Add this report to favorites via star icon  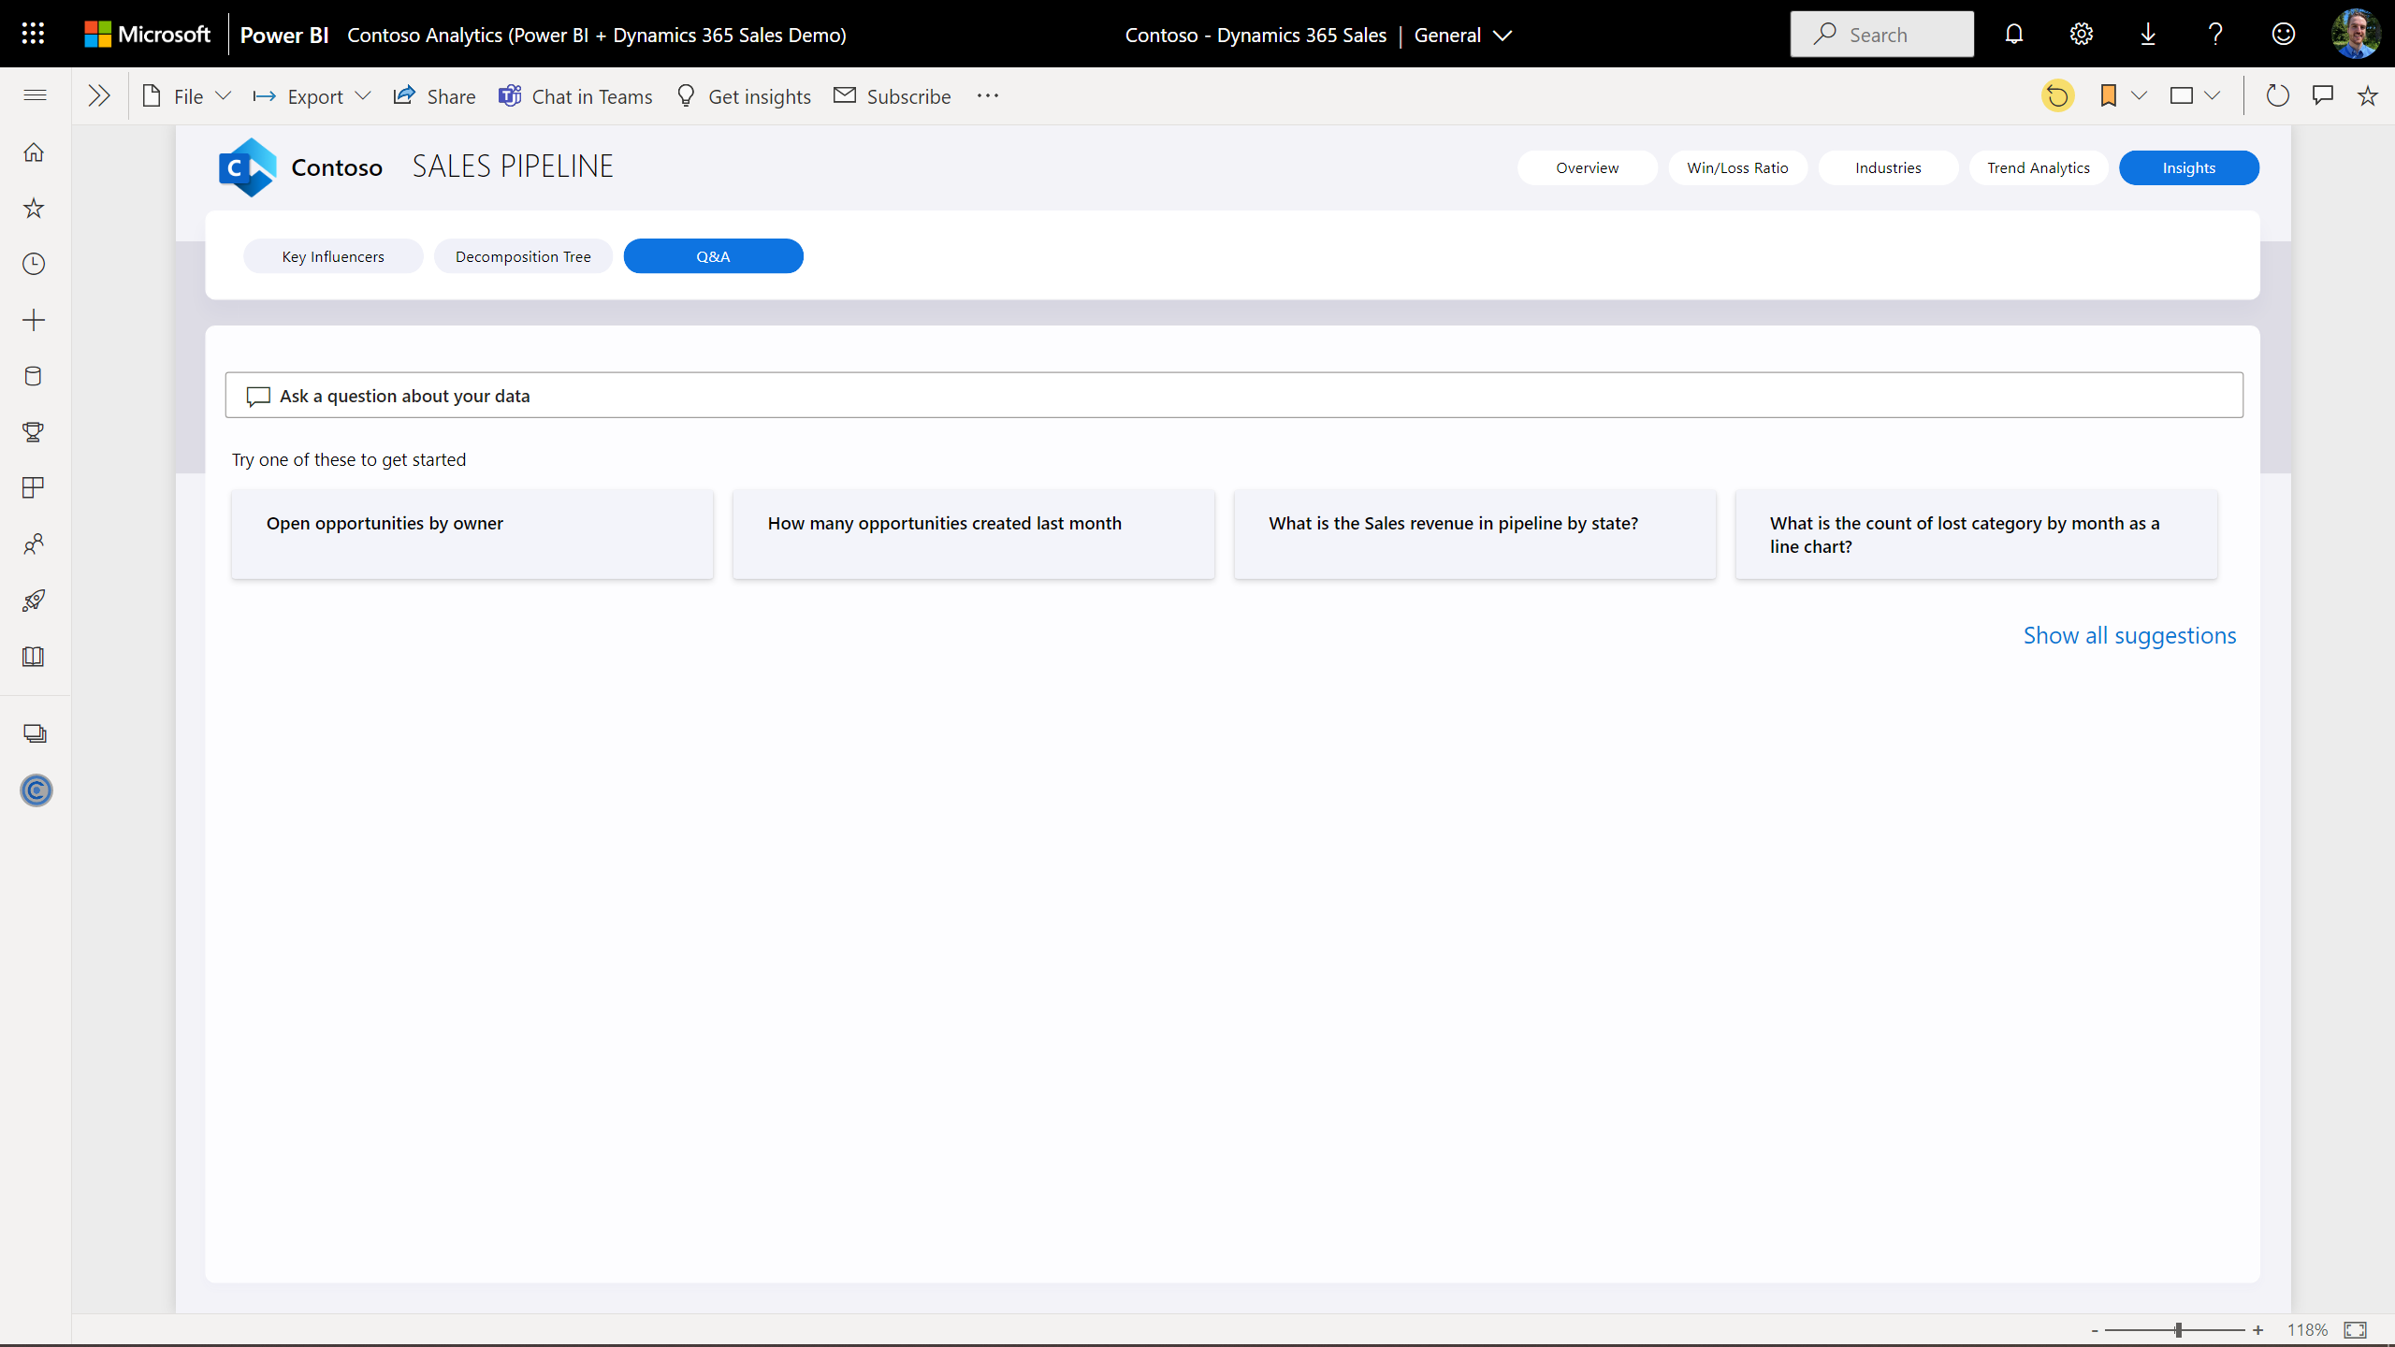pos(2366,94)
